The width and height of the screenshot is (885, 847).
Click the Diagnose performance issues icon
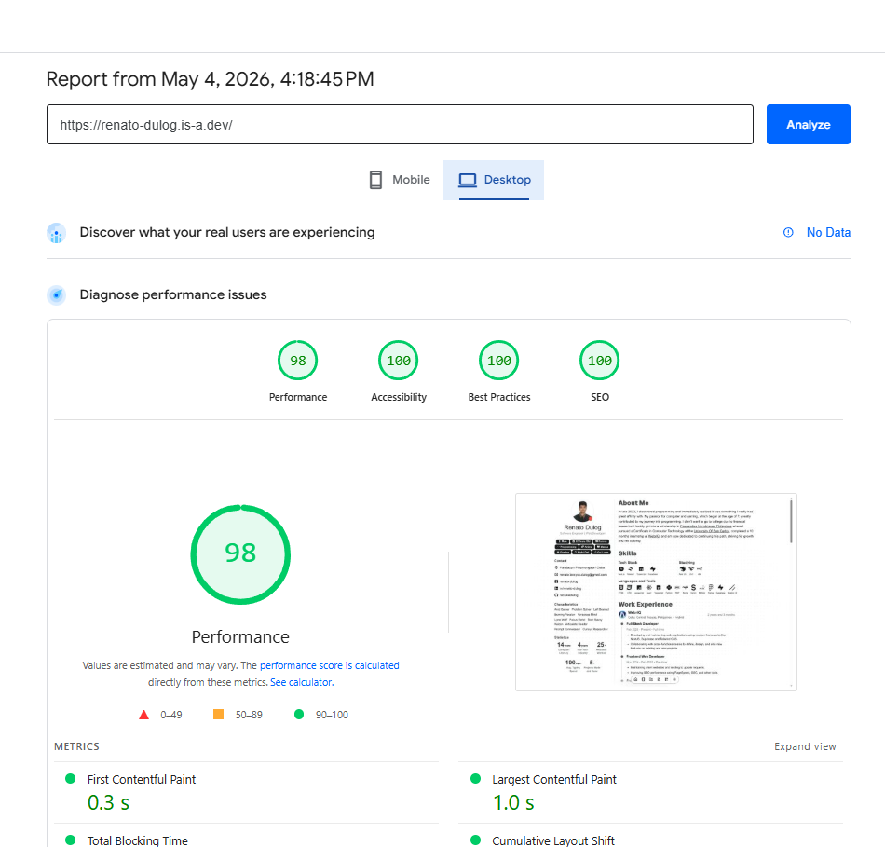(57, 294)
